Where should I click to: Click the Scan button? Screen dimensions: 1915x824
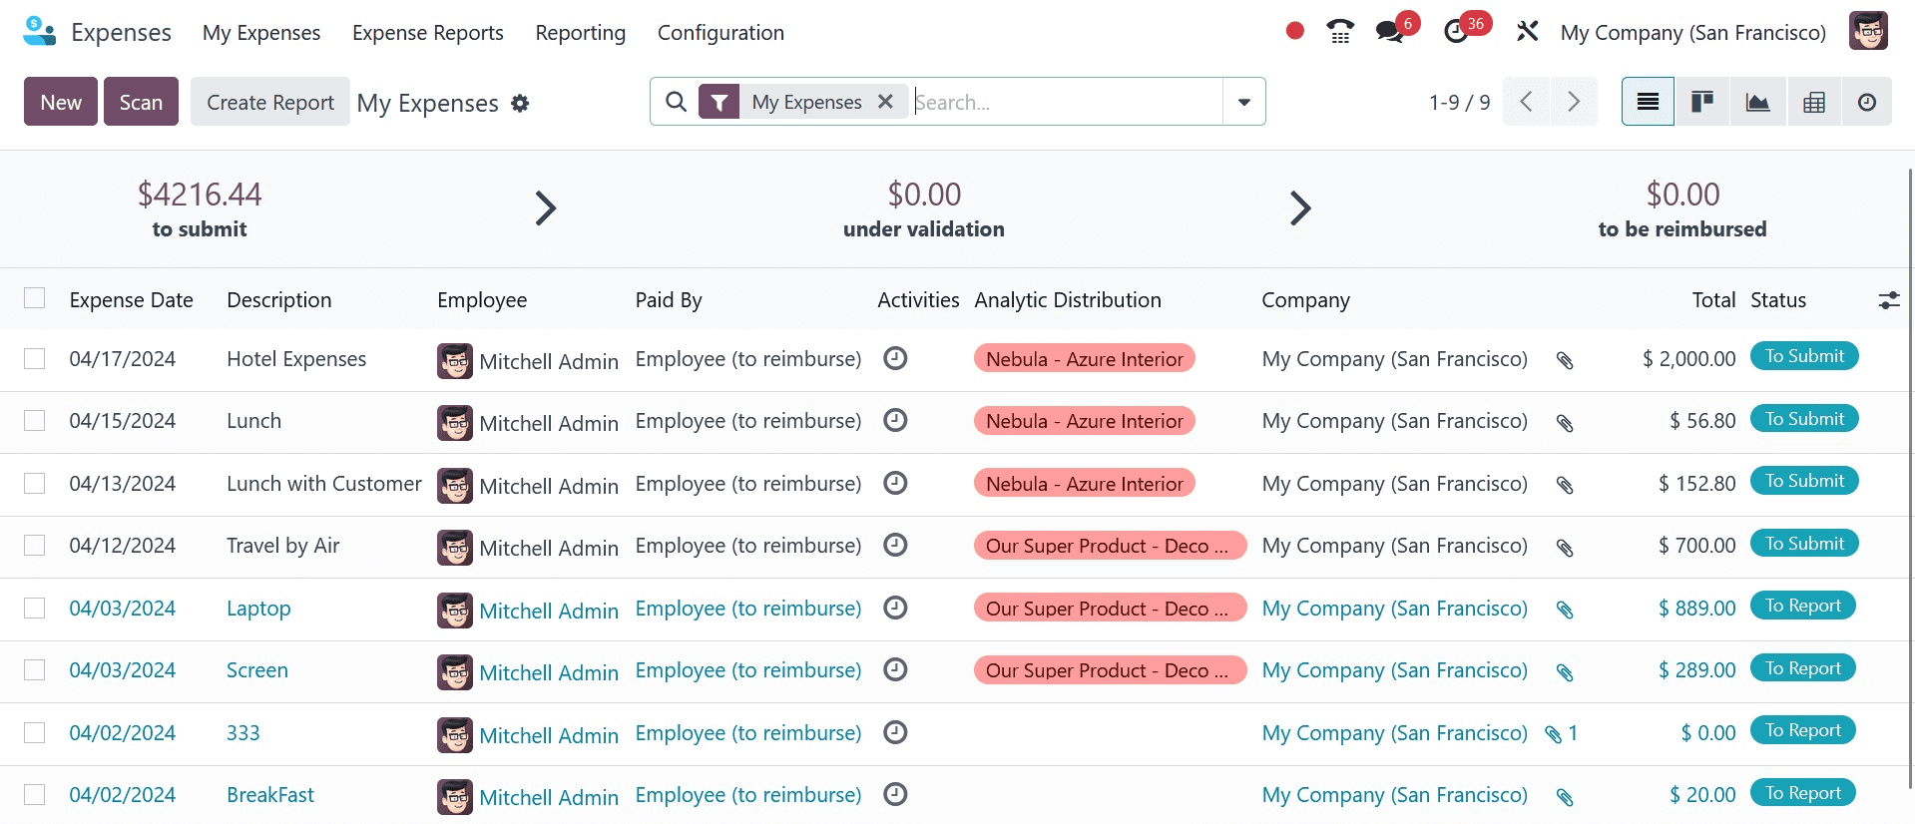point(141,102)
